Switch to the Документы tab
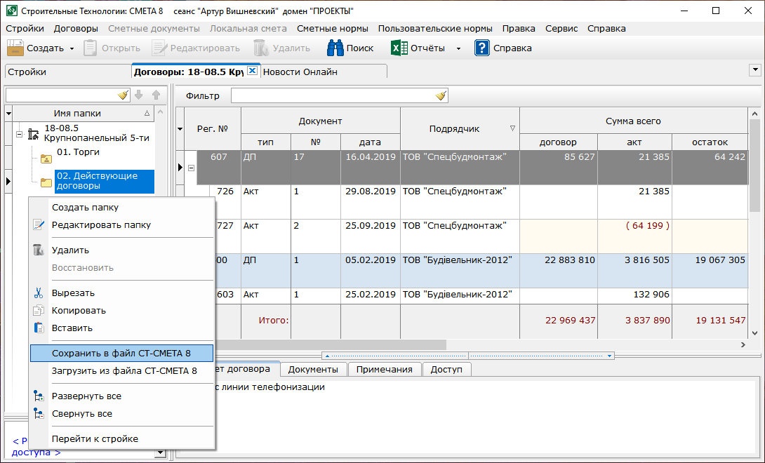The image size is (765, 463). click(313, 369)
